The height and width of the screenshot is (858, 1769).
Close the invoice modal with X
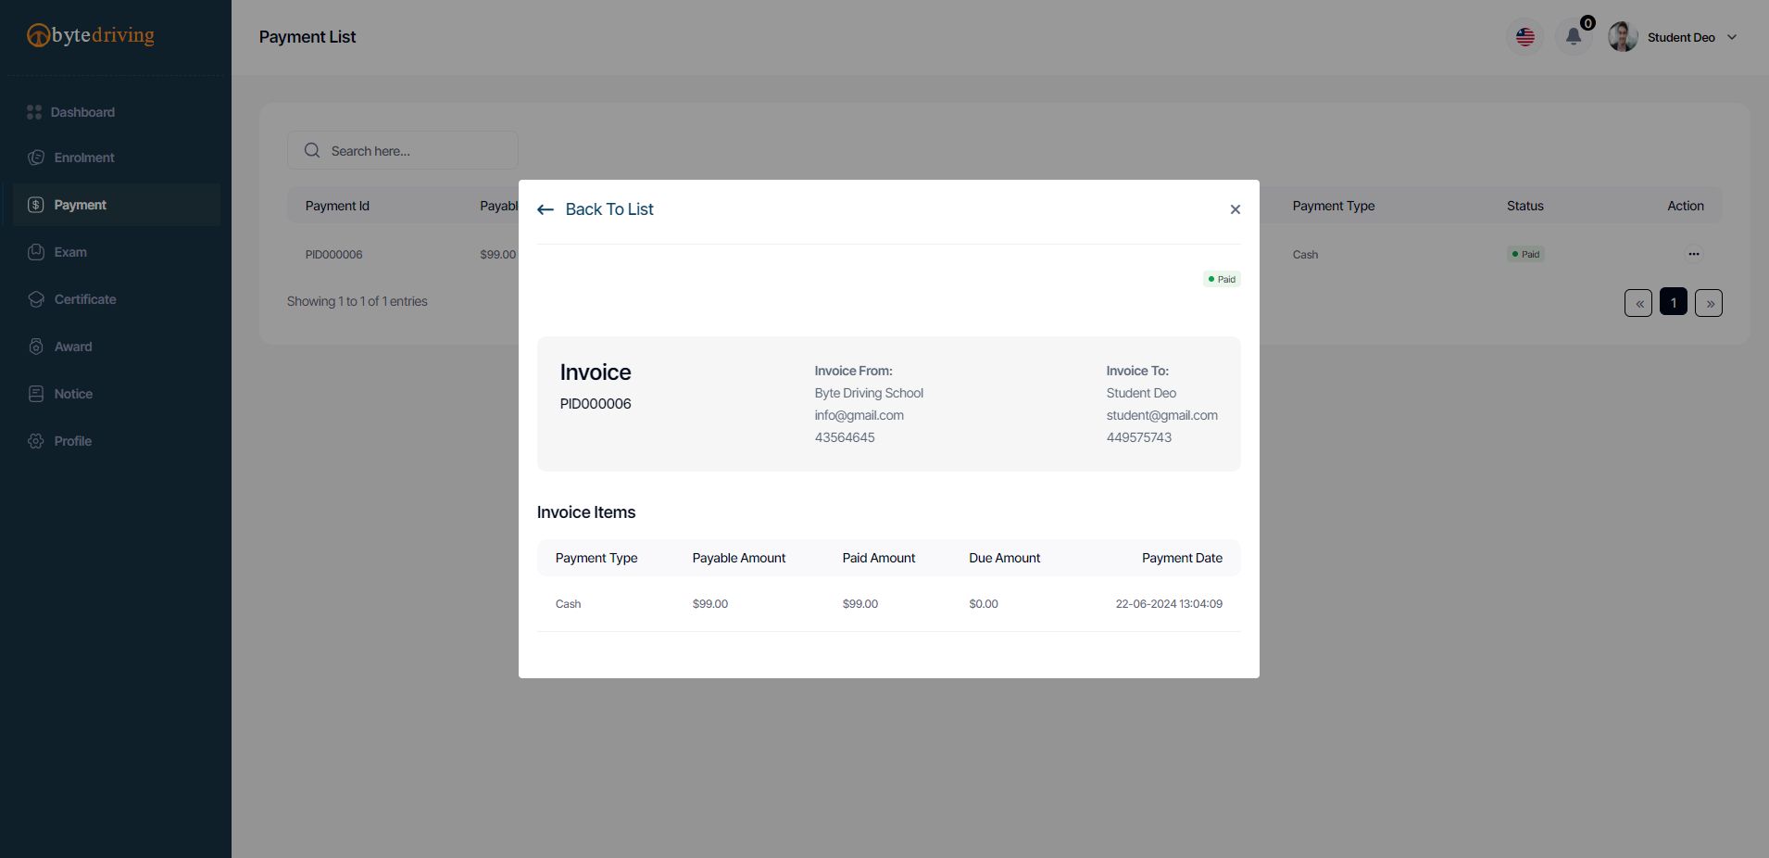(1235, 209)
